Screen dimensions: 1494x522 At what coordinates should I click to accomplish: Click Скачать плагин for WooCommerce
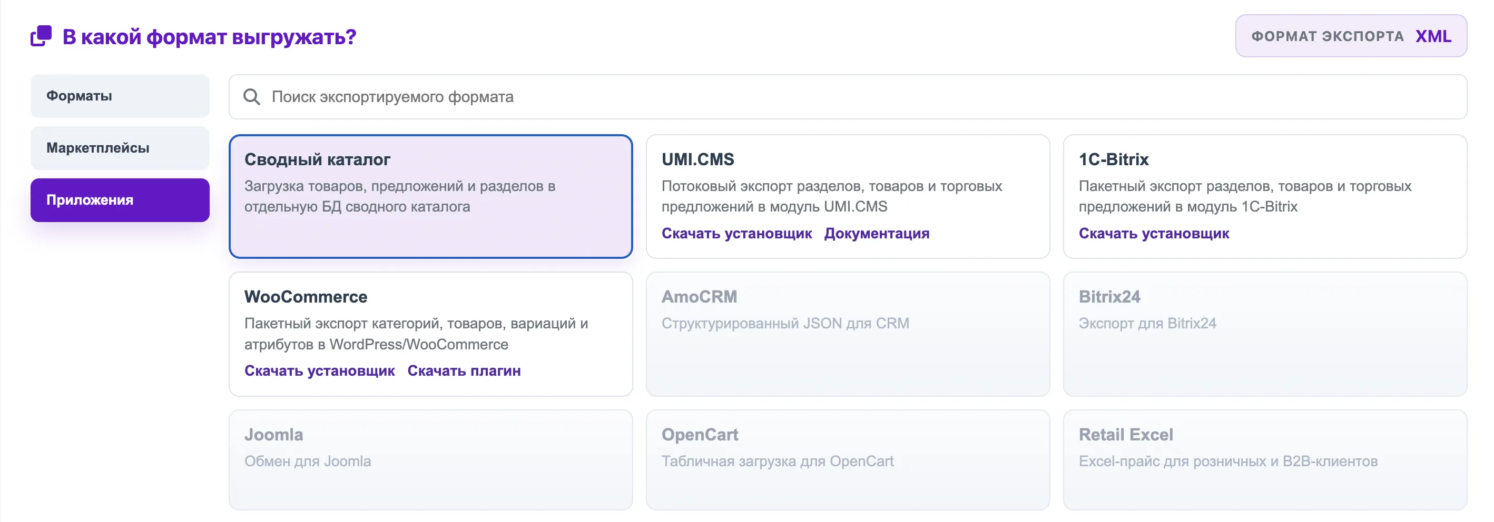coord(464,371)
